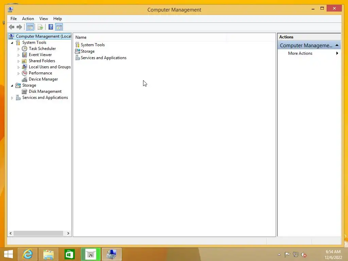Expand the Performance node
Viewport: 348px width, 261px height.
pos(18,73)
